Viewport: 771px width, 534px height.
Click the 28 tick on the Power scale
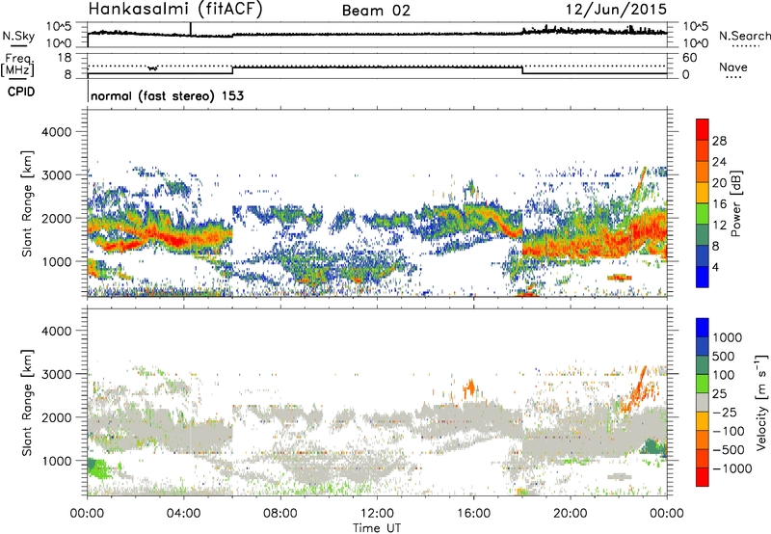(719, 141)
